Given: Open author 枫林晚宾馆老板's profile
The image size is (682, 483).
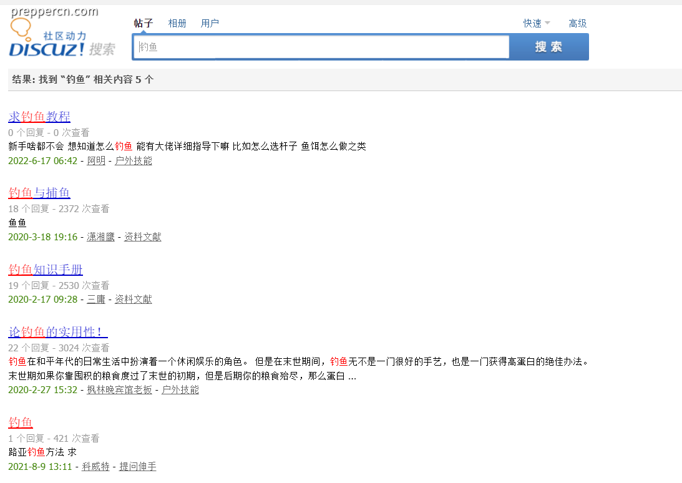Looking at the screenshot, I should tap(120, 390).
